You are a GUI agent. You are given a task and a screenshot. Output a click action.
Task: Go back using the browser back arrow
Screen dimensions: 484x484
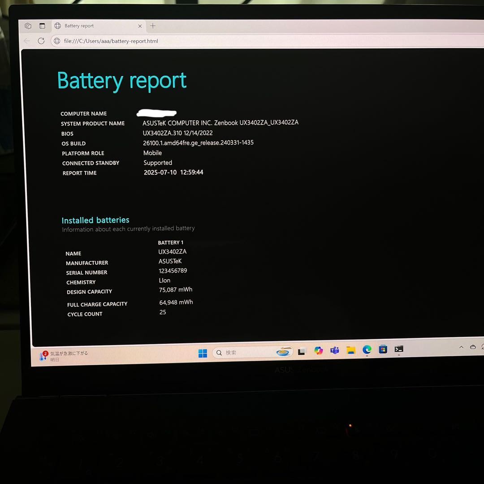27,41
